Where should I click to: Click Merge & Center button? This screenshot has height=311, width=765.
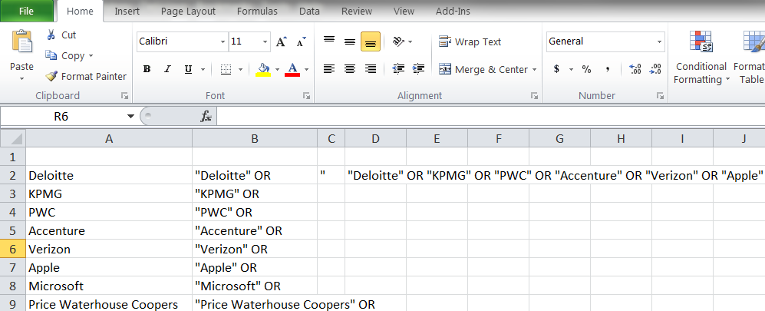click(483, 69)
